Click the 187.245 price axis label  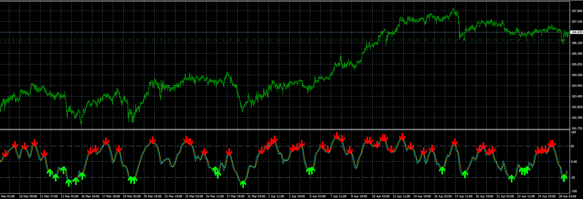[576, 22]
